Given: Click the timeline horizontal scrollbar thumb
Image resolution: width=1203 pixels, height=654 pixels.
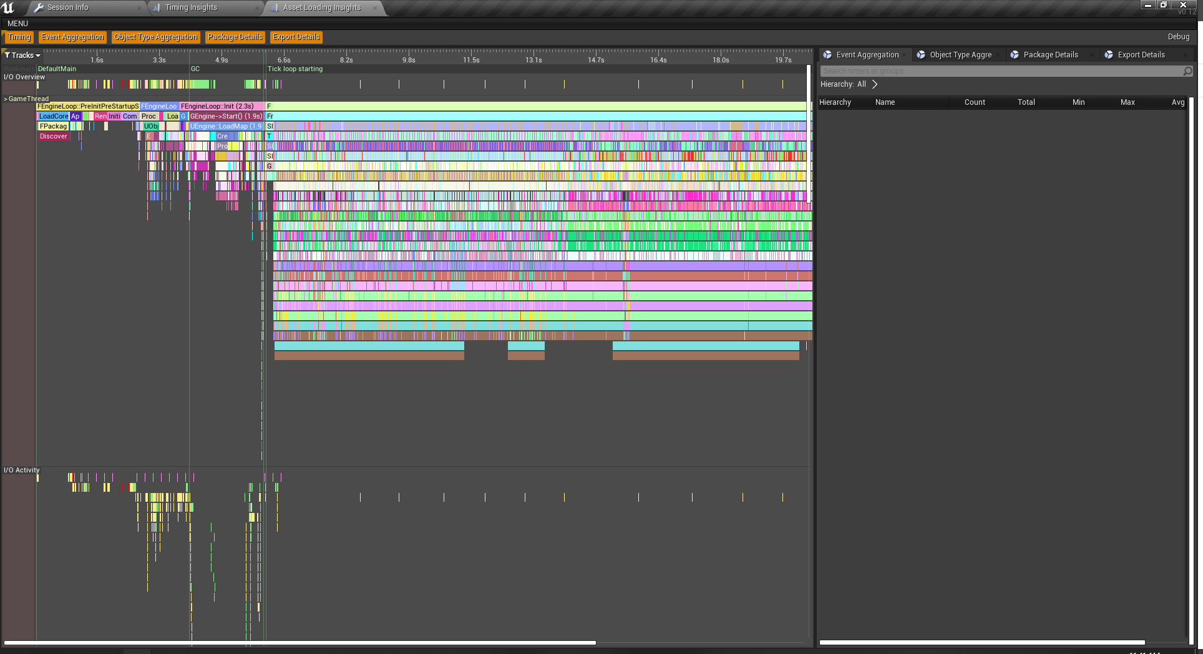Looking at the screenshot, I should 300,643.
